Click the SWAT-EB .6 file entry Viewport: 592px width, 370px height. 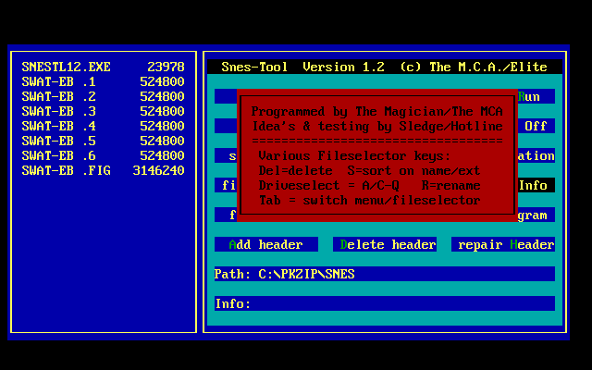click(103, 155)
